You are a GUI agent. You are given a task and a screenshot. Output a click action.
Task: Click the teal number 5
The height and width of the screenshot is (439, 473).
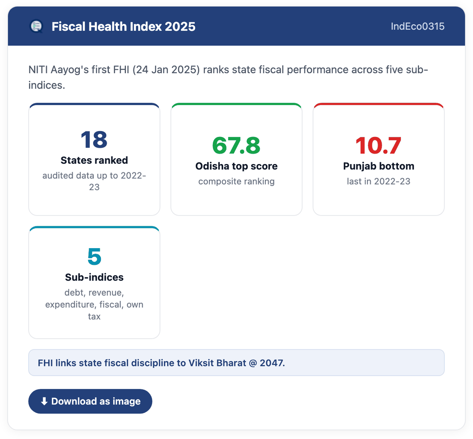click(x=94, y=257)
